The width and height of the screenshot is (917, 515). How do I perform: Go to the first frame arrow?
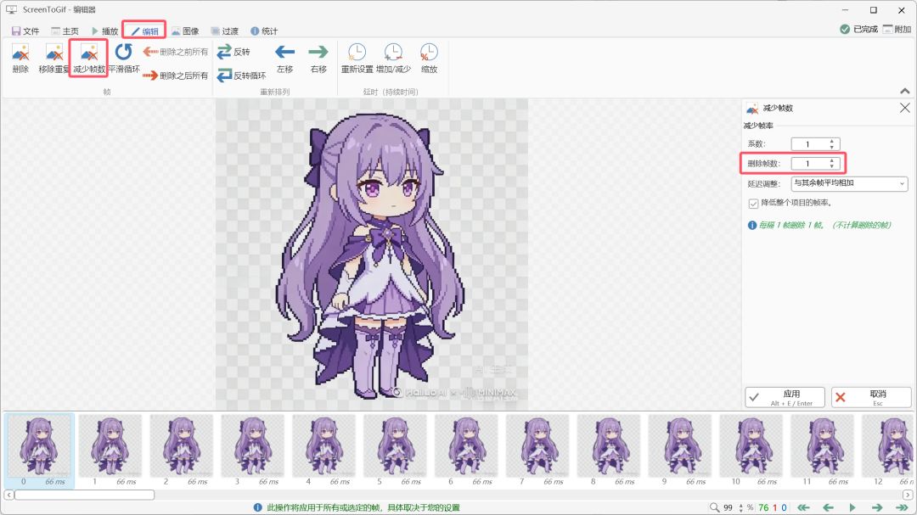click(x=803, y=507)
